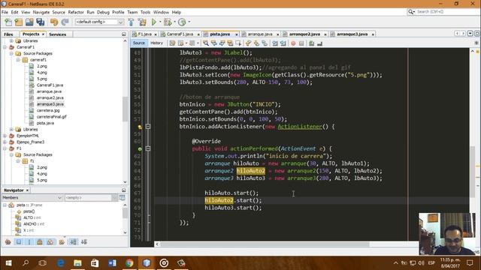481x270 pixels.
Task: Open File Explorer from the taskbar
Action: click(x=77, y=263)
